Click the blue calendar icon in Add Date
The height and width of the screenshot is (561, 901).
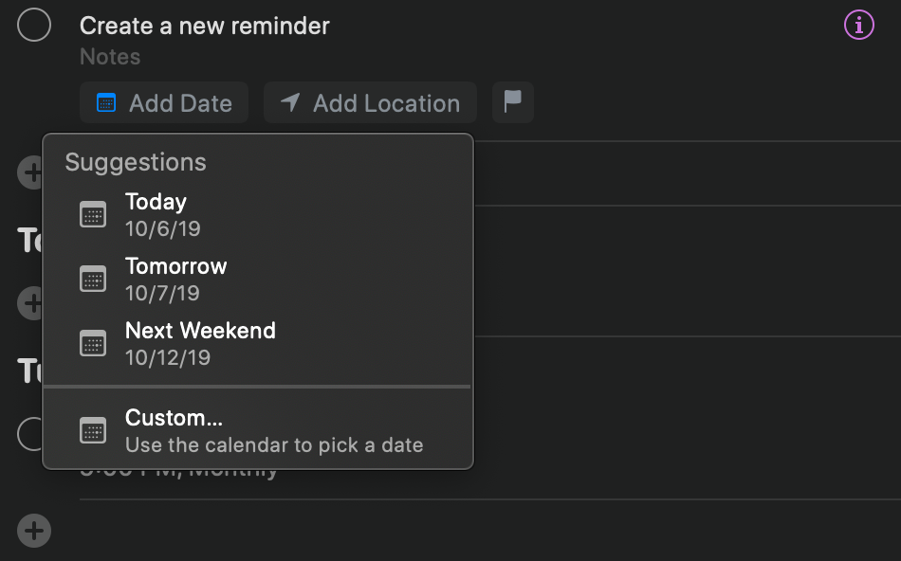[106, 103]
